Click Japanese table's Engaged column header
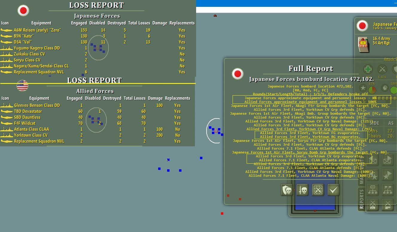 pos(79,23)
